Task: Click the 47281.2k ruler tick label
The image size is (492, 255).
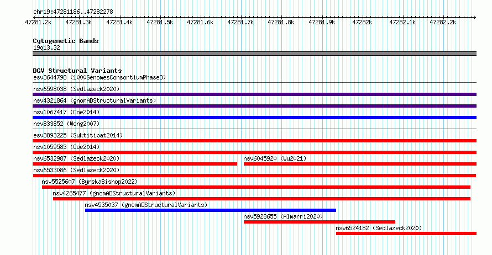Action: 38,22
